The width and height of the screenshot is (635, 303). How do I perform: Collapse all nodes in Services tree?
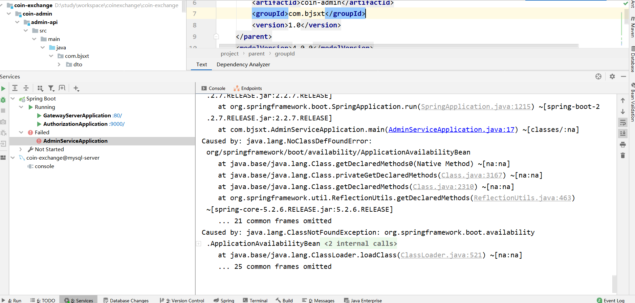pyautogui.click(x=26, y=88)
